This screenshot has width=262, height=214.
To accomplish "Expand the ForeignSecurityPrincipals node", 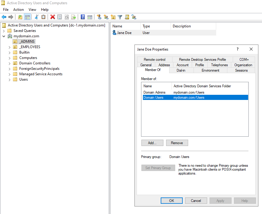I will 10,69.
